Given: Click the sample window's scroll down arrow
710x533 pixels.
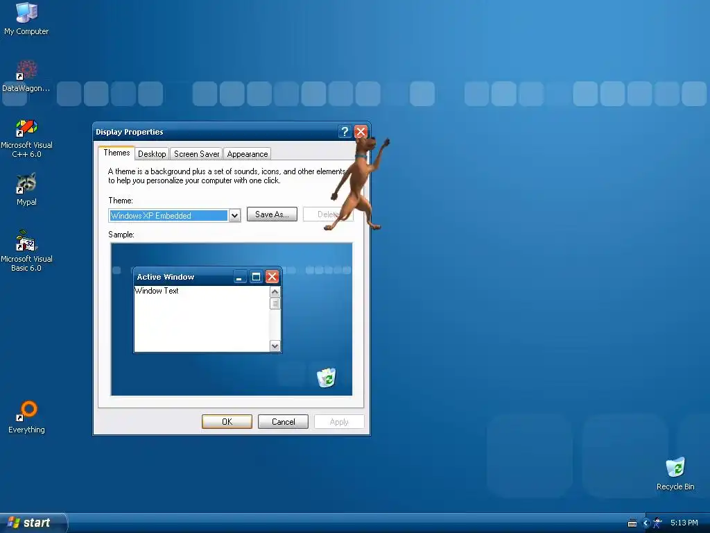Looking at the screenshot, I should (x=275, y=346).
